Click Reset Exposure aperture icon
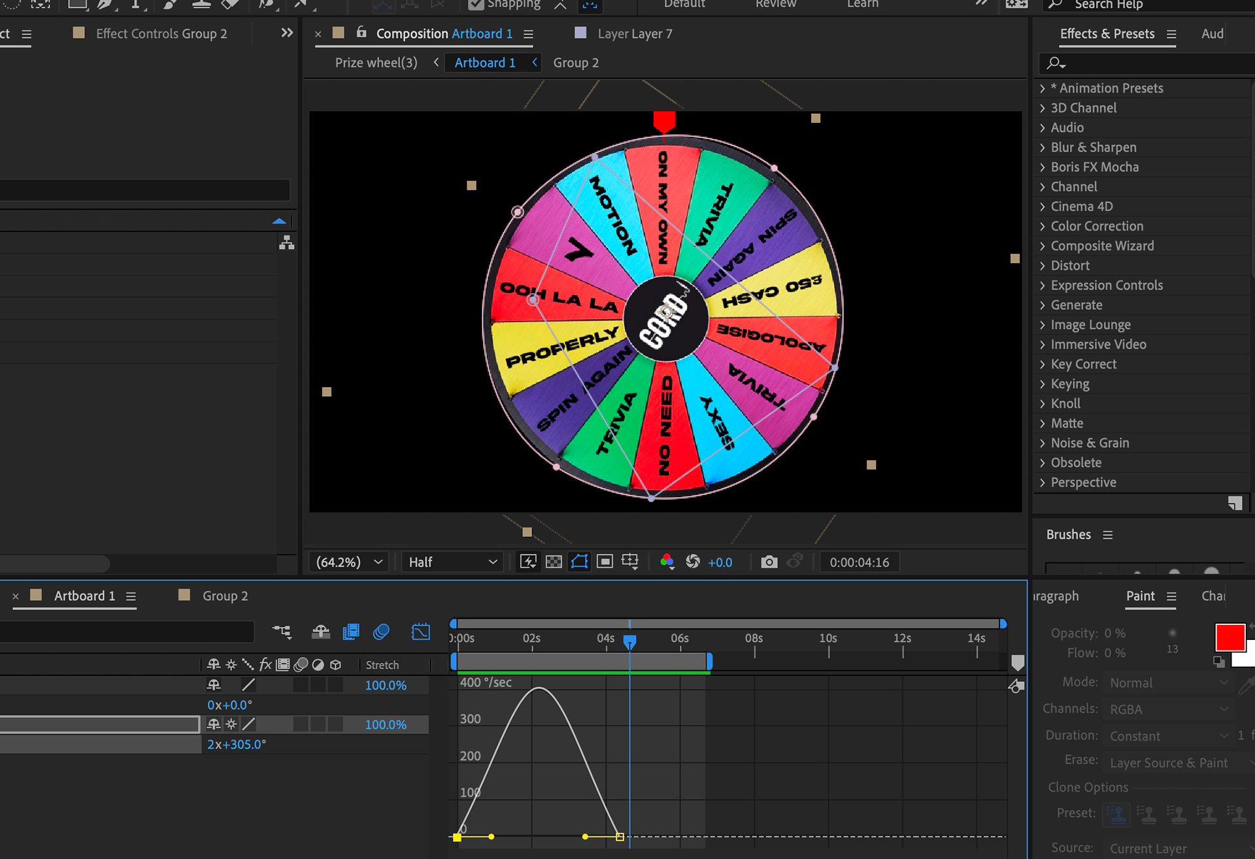The image size is (1255, 859). (693, 562)
